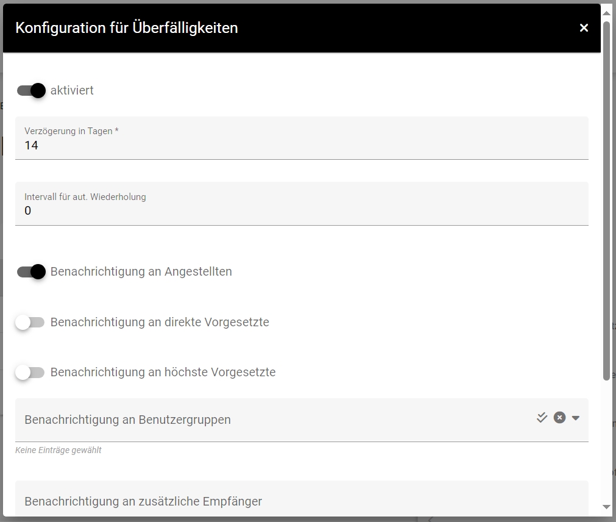Enable Benachrichtigung an direkte Vorgesetzte switch
The width and height of the screenshot is (616, 522).
click(30, 323)
